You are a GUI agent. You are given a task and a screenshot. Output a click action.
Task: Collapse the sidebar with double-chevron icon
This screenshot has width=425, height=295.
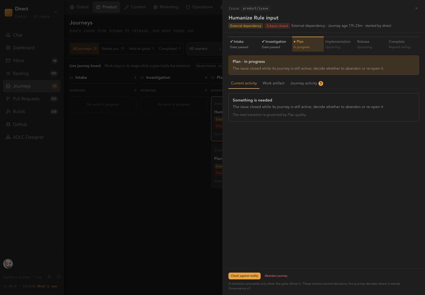point(55,12)
